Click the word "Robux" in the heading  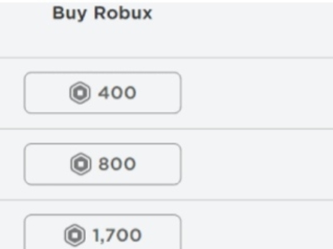(123, 13)
